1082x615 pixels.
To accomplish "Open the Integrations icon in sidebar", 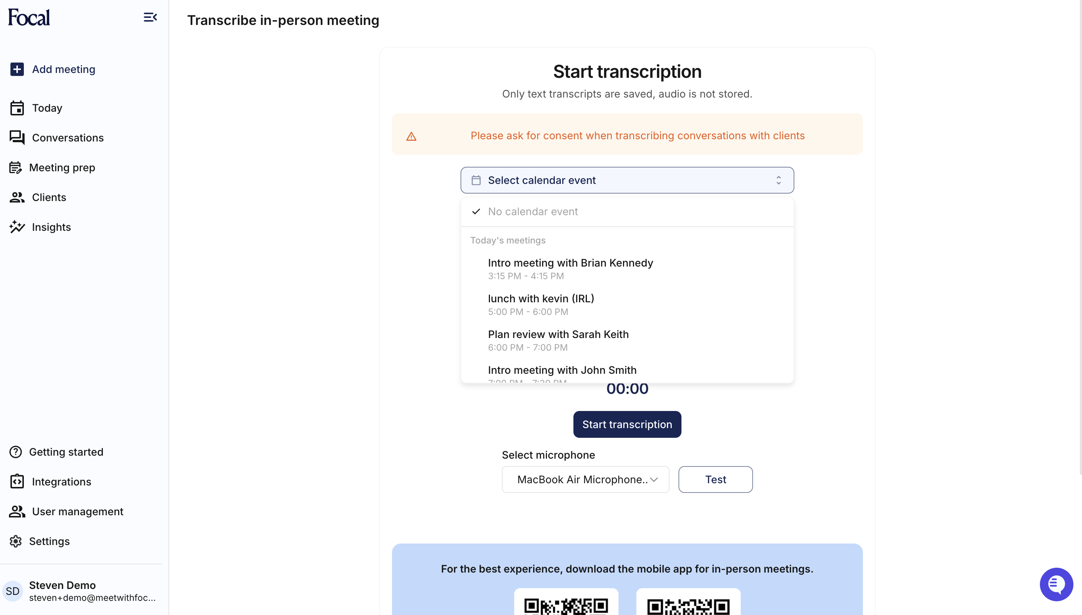I will point(16,481).
